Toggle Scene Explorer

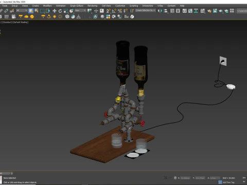click(172, 11)
